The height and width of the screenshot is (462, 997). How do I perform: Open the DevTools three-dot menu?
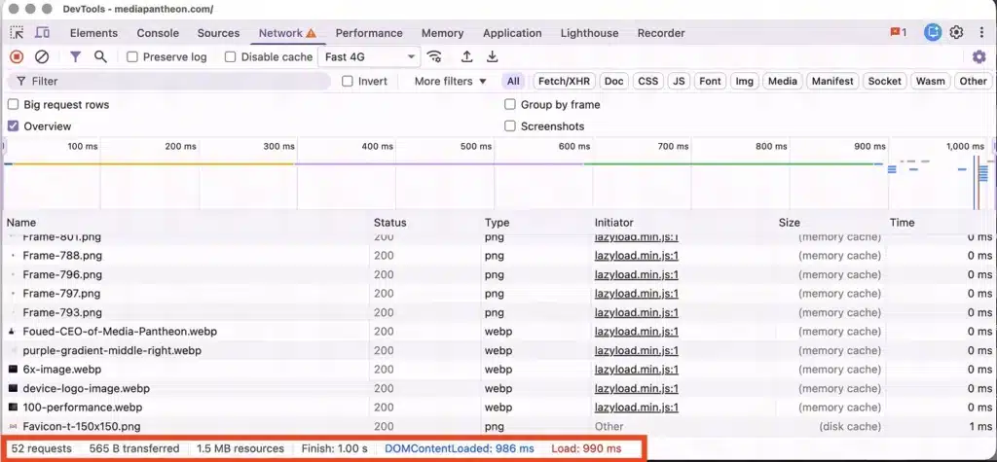(981, 32)
